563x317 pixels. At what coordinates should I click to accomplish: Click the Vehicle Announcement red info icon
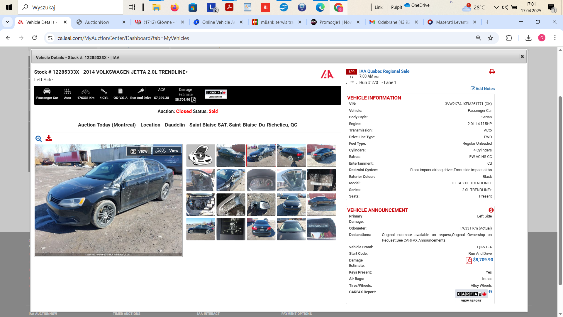491,210
